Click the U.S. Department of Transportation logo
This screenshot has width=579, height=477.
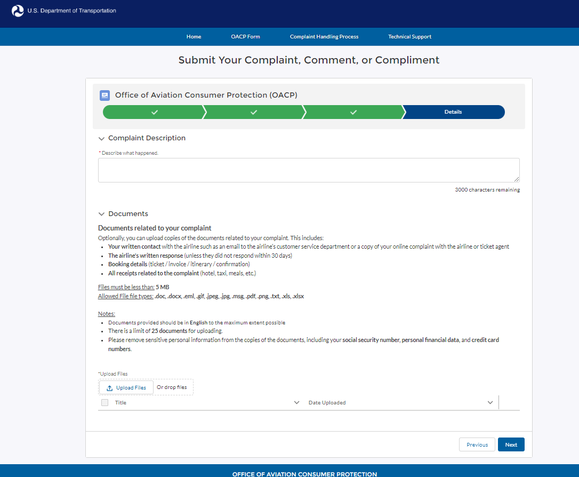tap(18, 11)
